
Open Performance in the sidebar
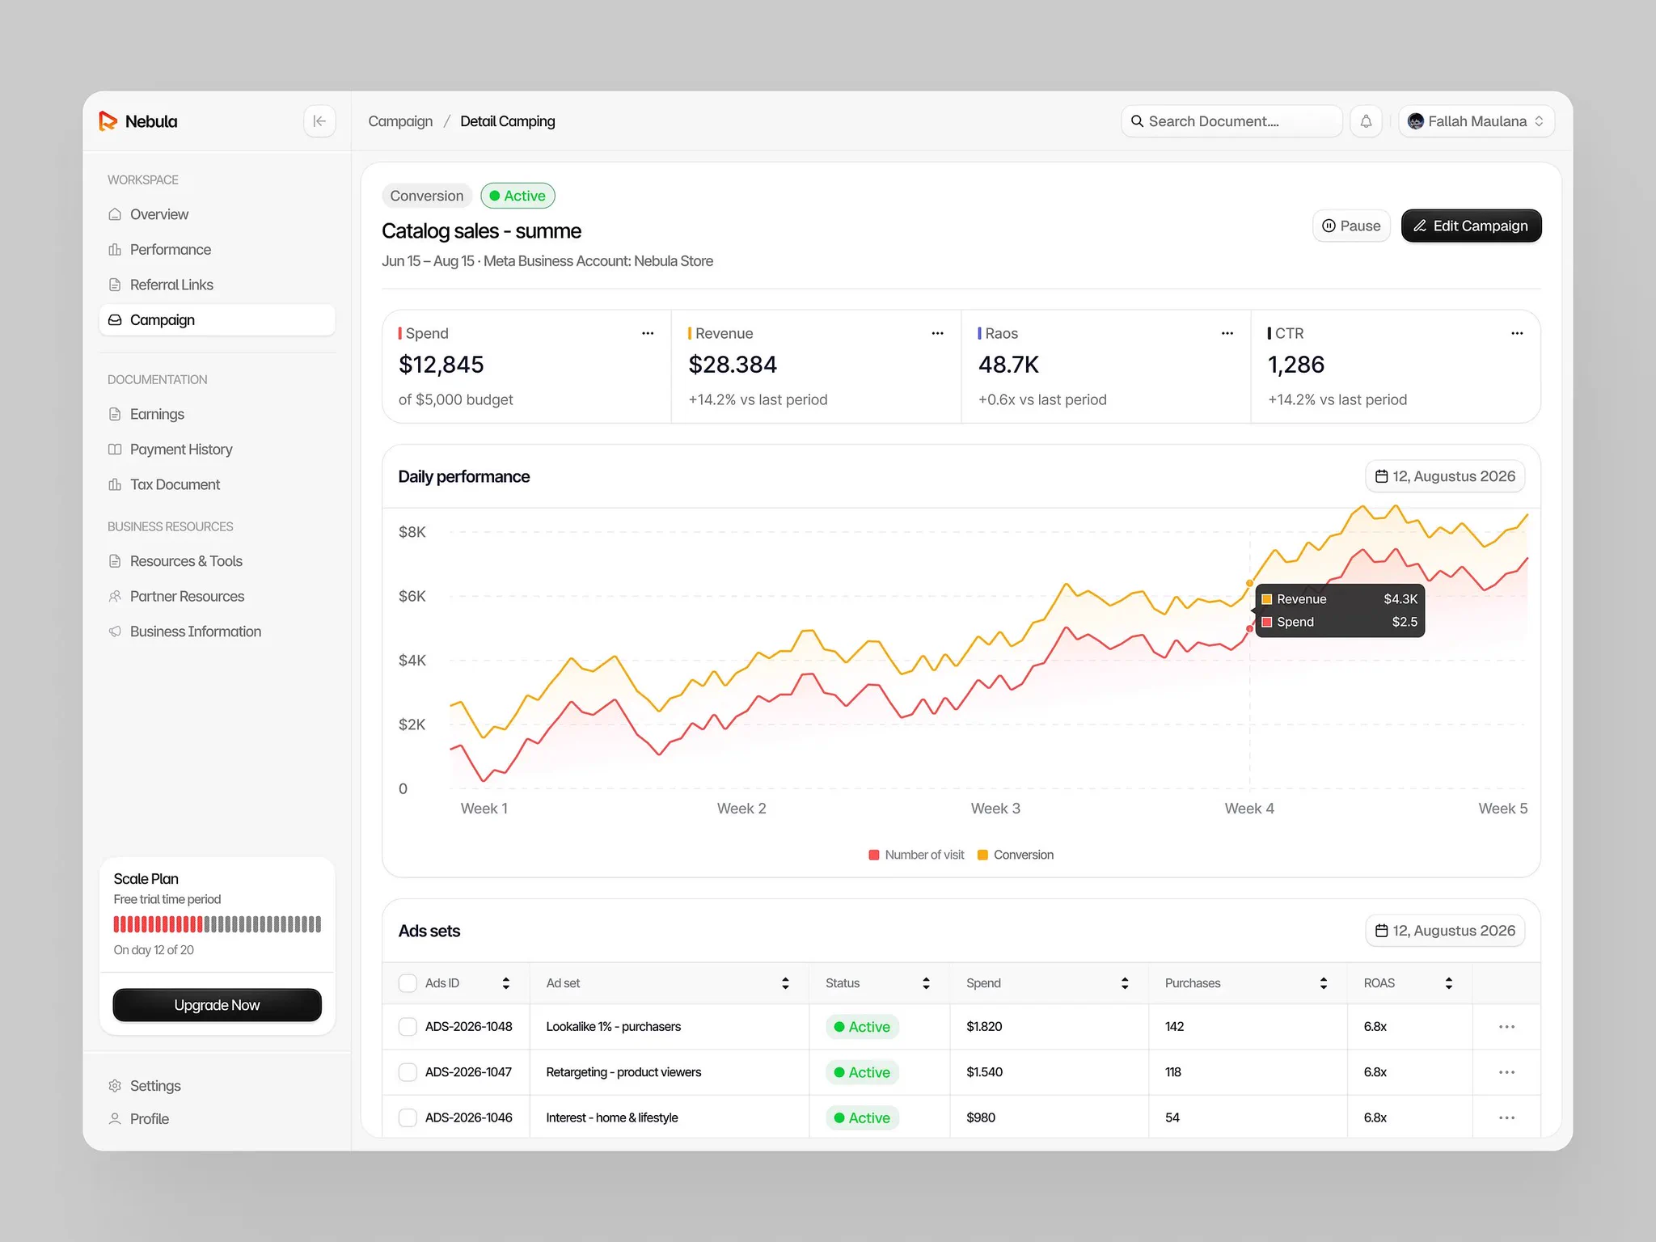[217, 250]
